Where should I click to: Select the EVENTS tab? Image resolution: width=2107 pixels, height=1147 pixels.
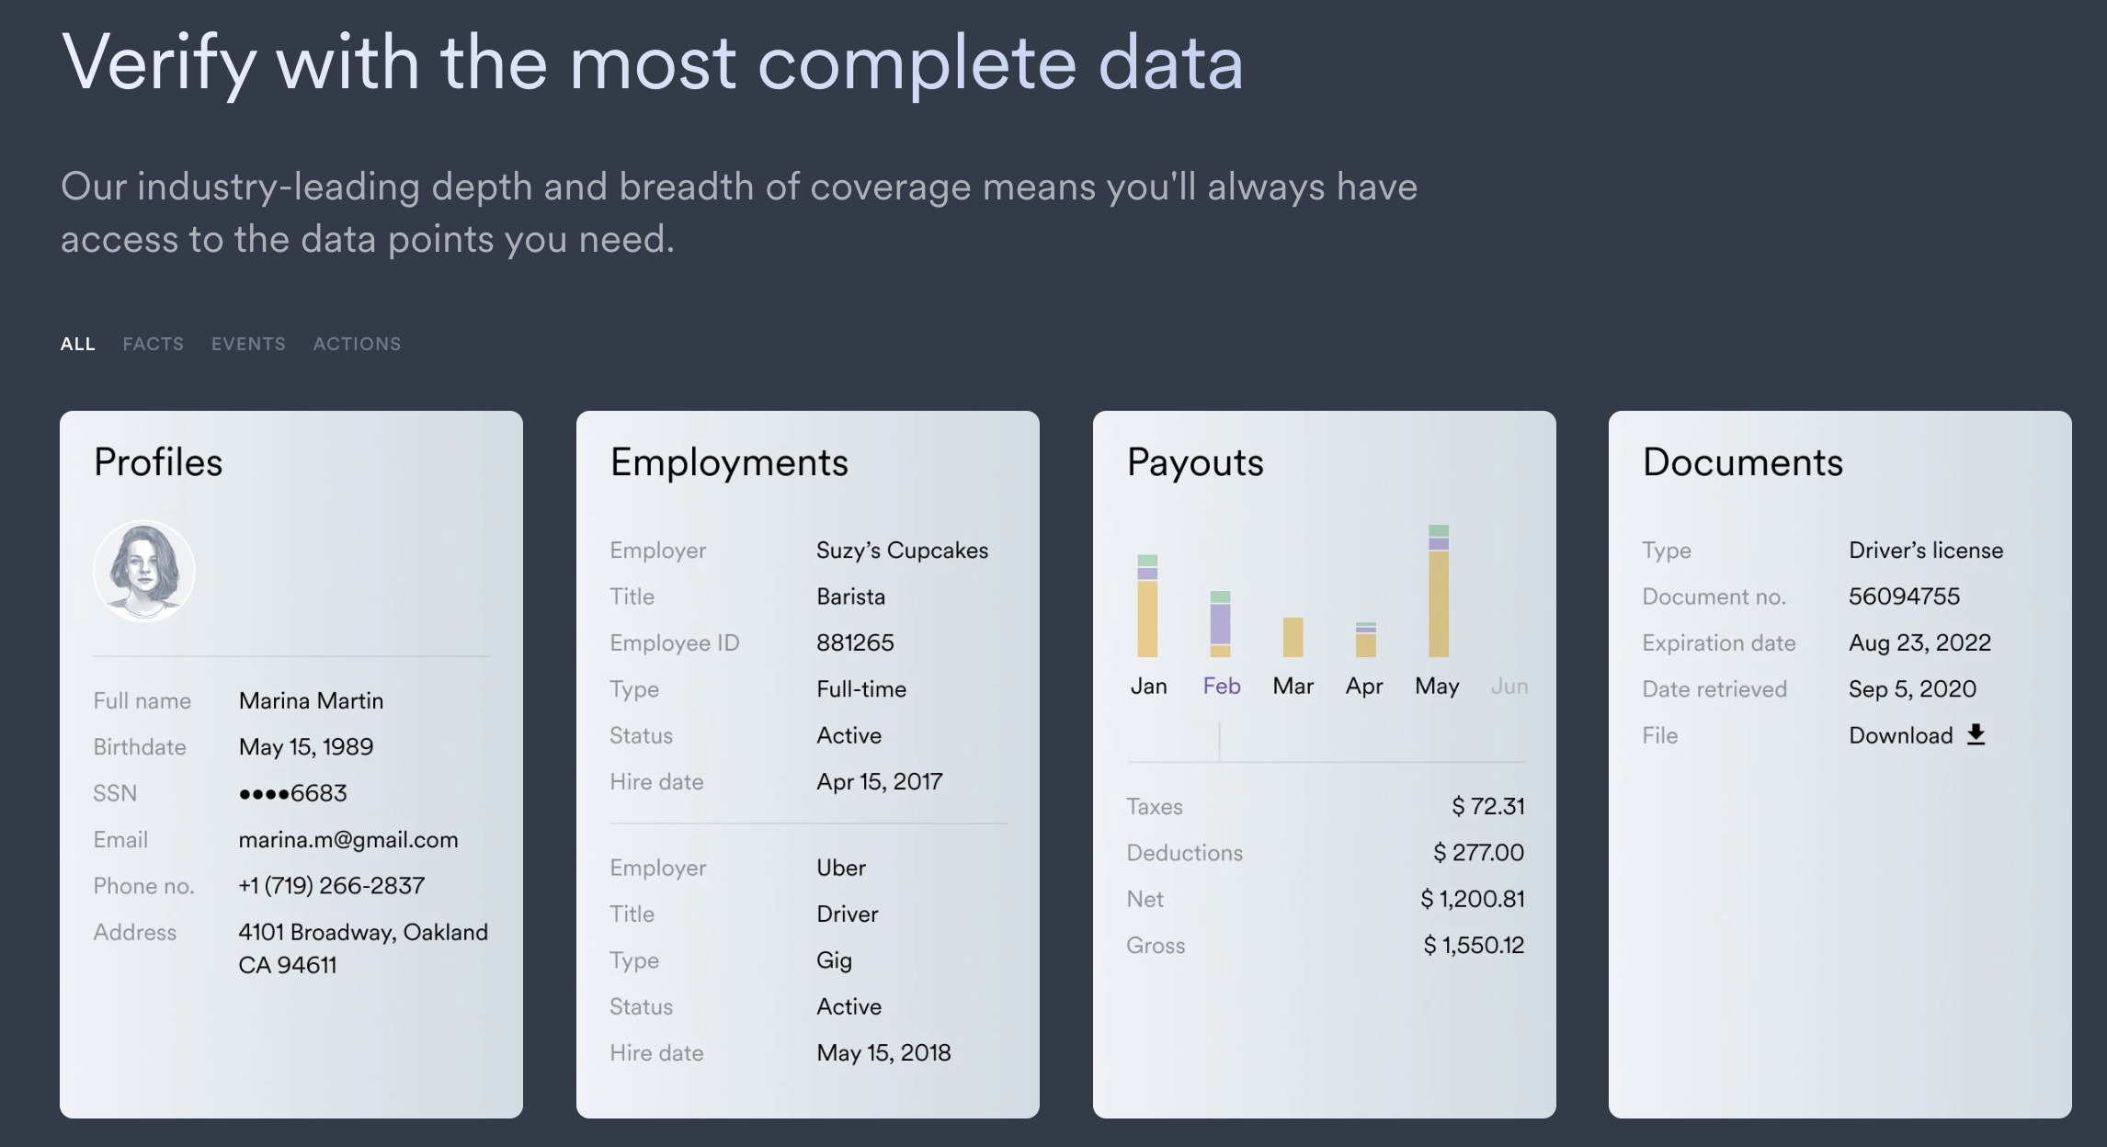click(248, 344)
